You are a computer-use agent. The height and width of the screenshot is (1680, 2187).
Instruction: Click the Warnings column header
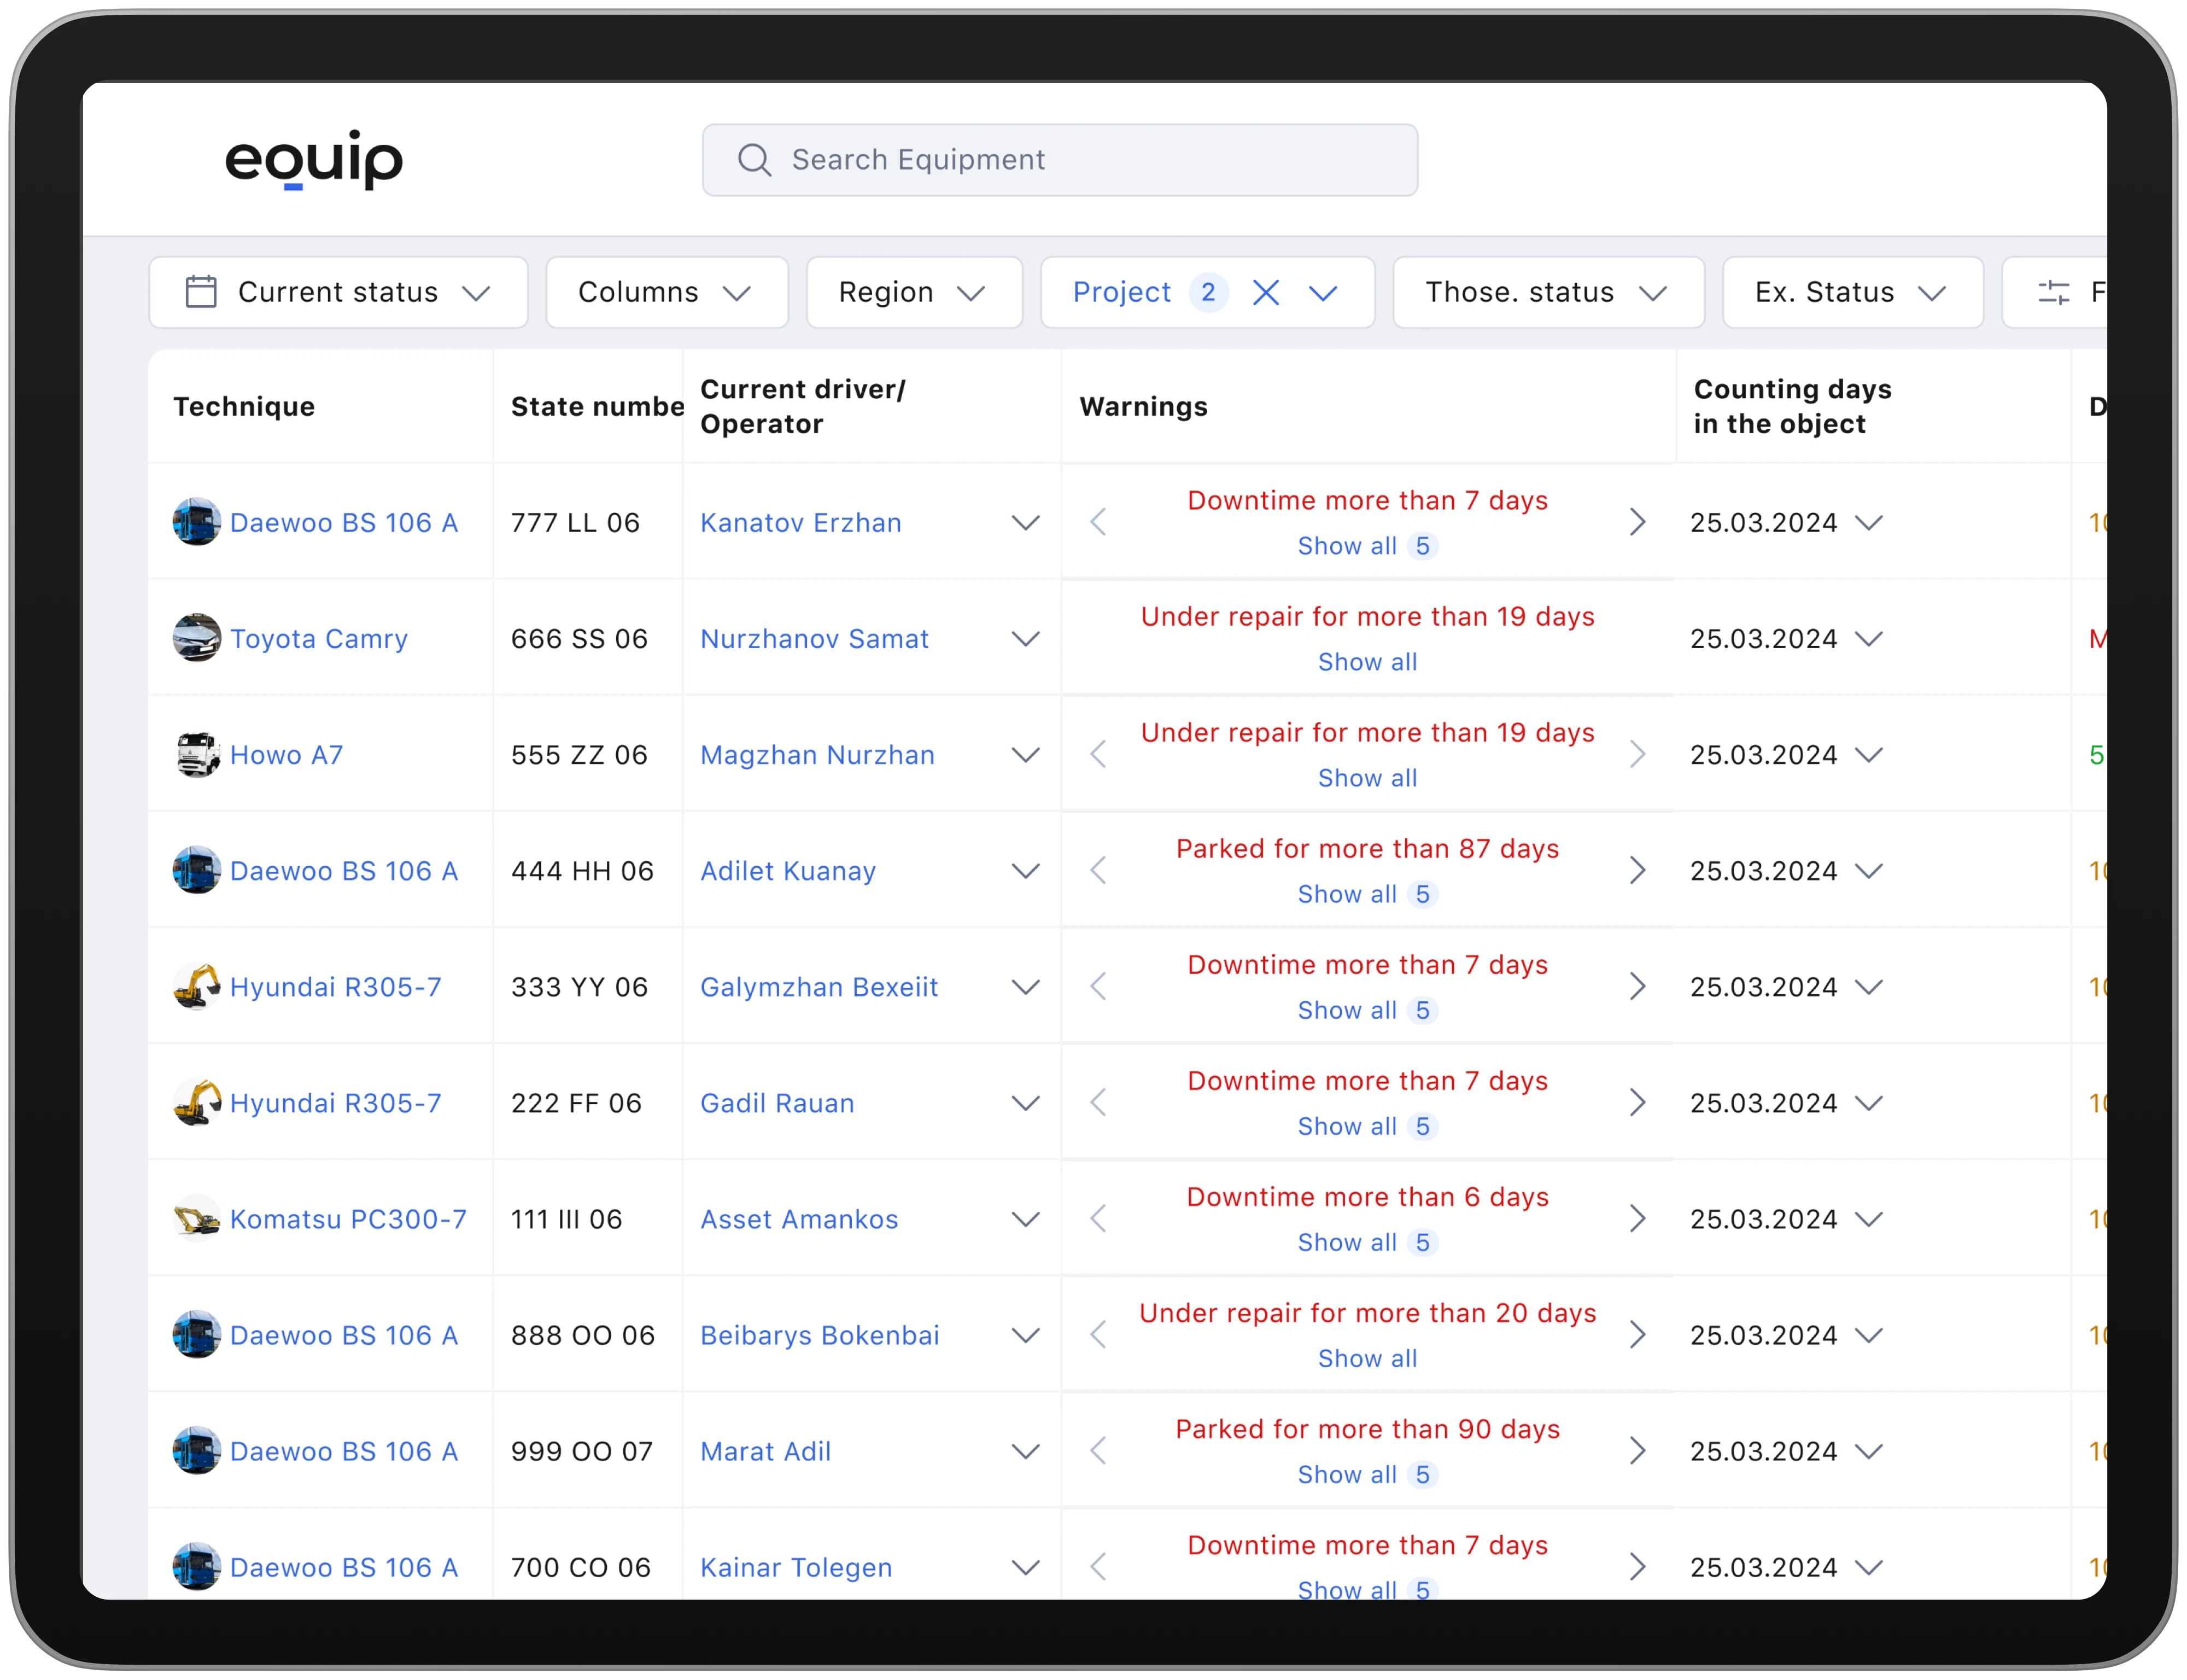(x=1143, y=406)
